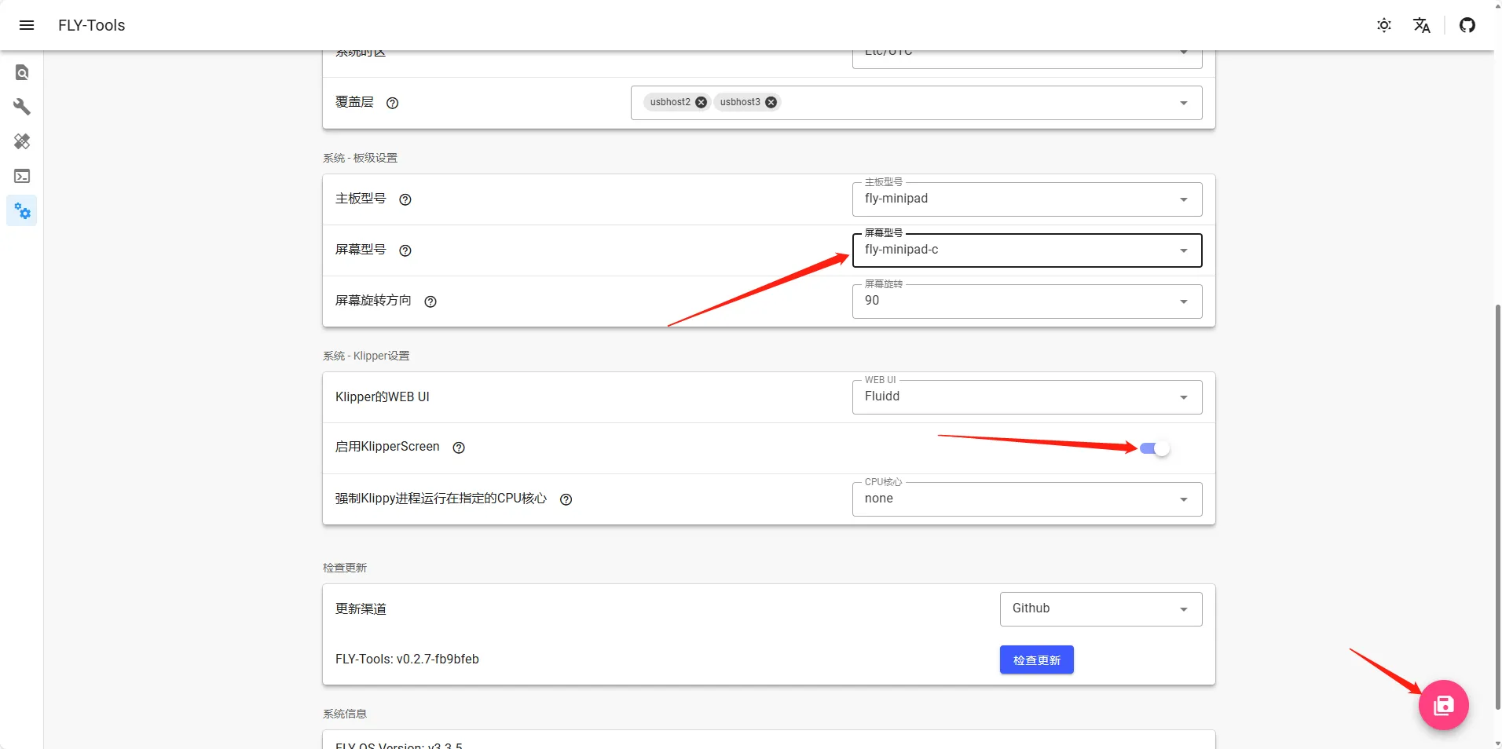Open the language translation menu
This screenshot has height=749, width=1502.
(x=1421, y=25)
